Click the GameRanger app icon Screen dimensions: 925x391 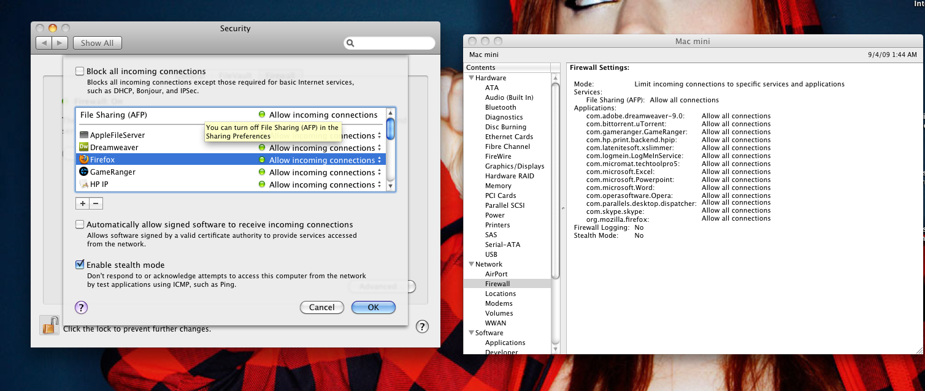[x=84, y=172]
